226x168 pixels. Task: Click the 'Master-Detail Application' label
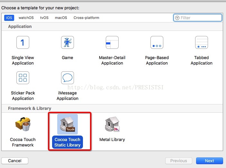[112, 60]
